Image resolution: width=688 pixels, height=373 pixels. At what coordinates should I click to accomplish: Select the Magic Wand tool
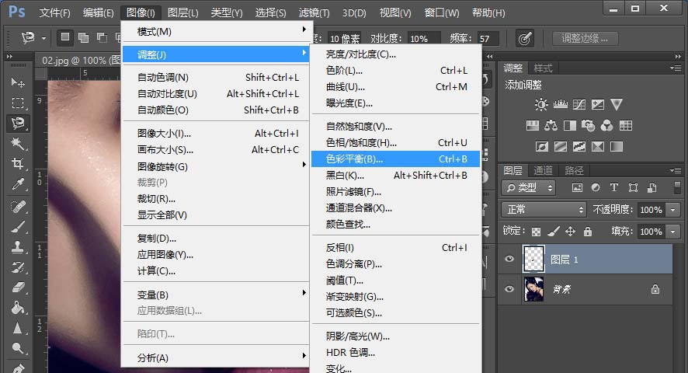[17, 143]
